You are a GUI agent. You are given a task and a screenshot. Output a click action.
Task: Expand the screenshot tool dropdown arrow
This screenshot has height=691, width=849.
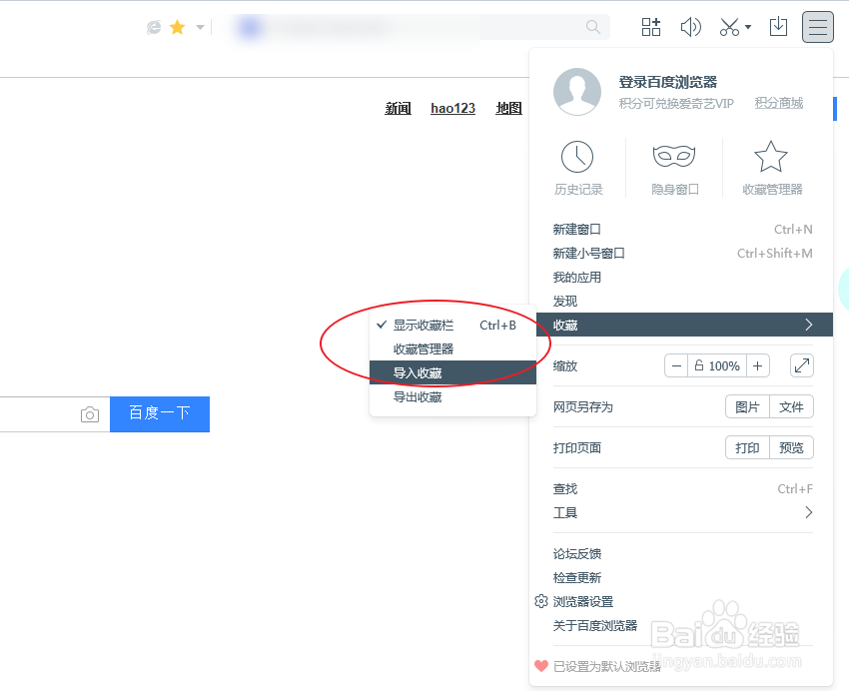(x=748, y=27)
